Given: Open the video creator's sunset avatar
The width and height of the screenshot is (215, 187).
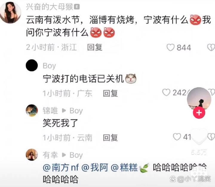Looking at the screenshot, I should pyautogui.click(x=199, y=98).
